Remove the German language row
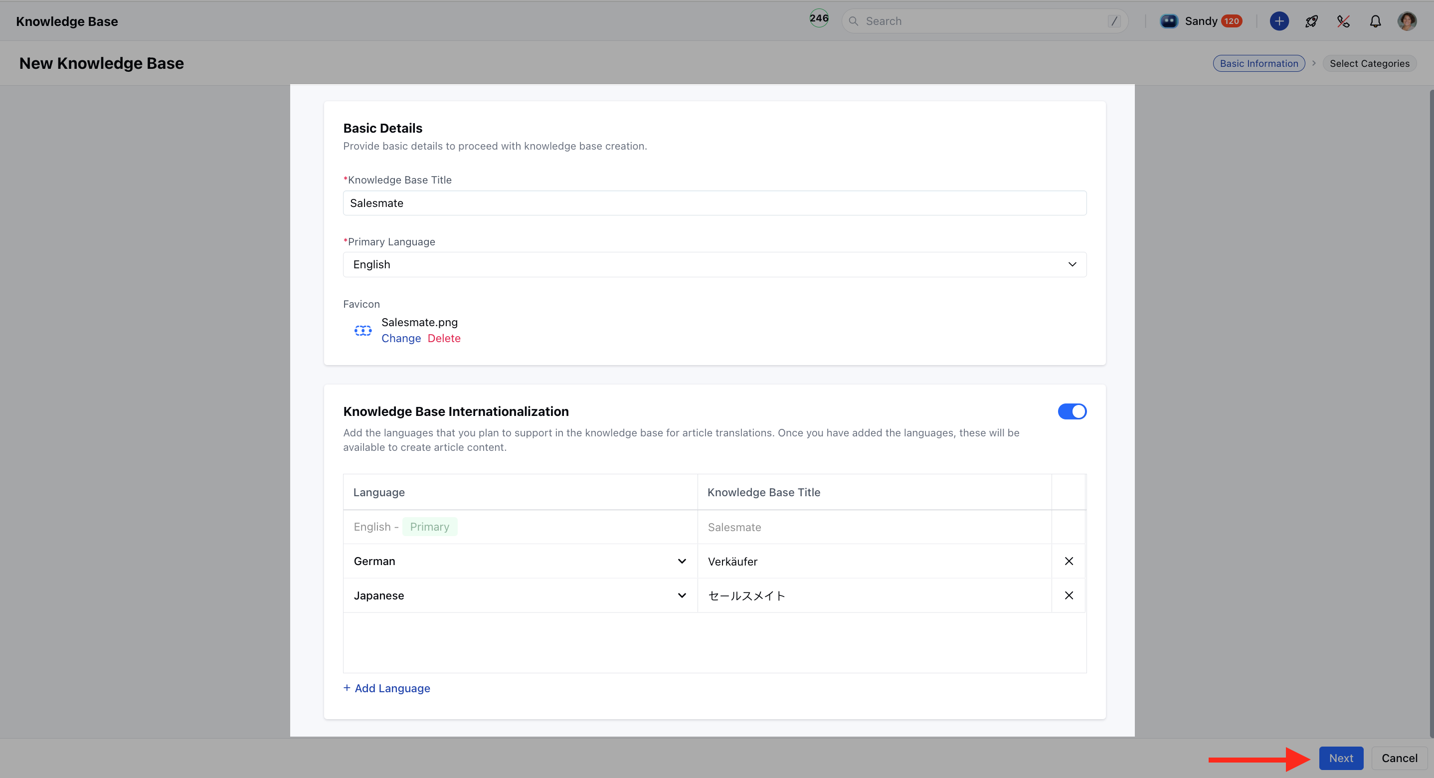The image size is (1434, 778). click(1068, 561)
